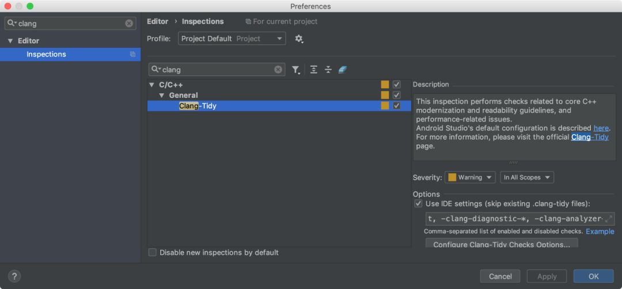Select Inspections in the left sidebar
Screen dimensions: 622x289
(x=46, y=54)
